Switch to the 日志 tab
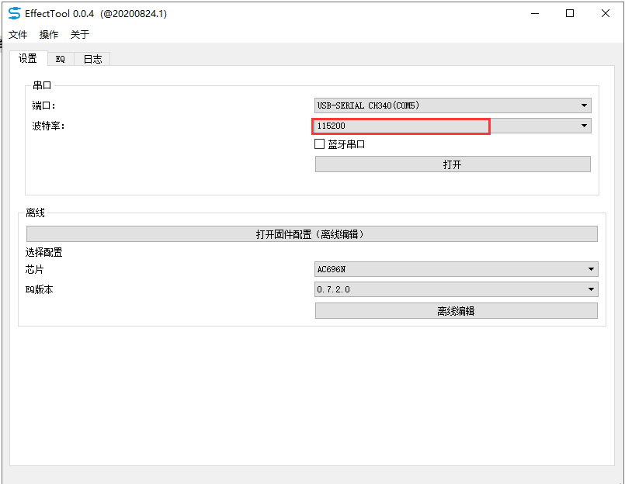 pos(92,60)
